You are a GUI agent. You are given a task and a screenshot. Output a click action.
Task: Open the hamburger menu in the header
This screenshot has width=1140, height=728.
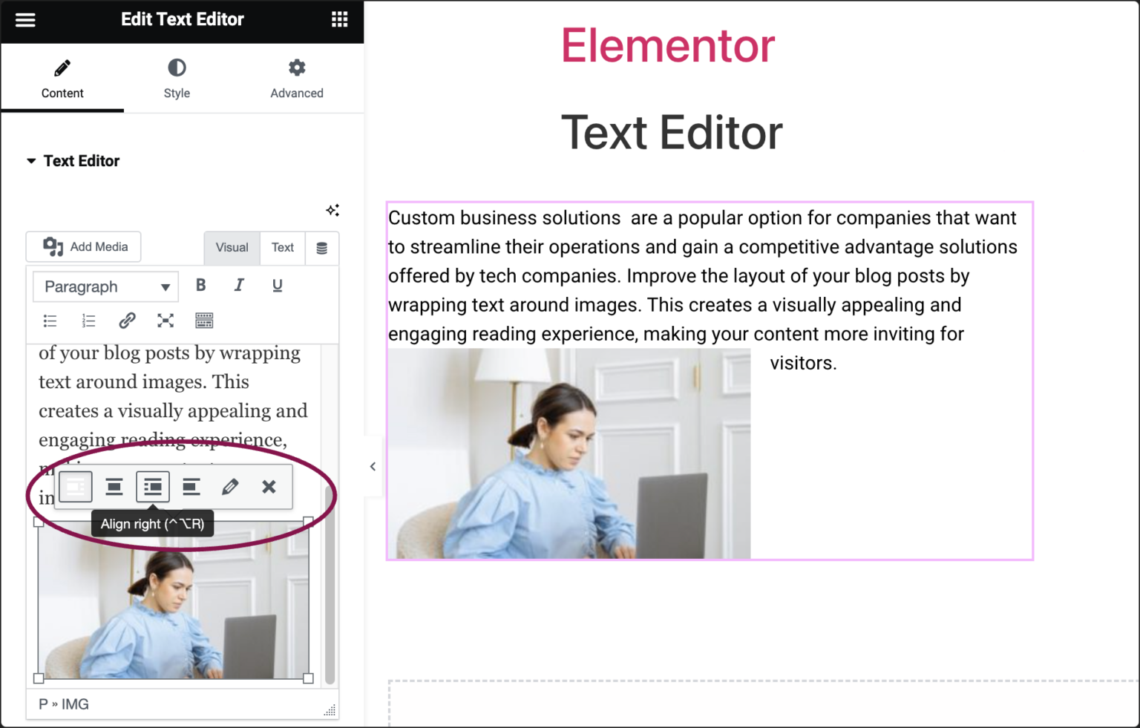[25, 19]
